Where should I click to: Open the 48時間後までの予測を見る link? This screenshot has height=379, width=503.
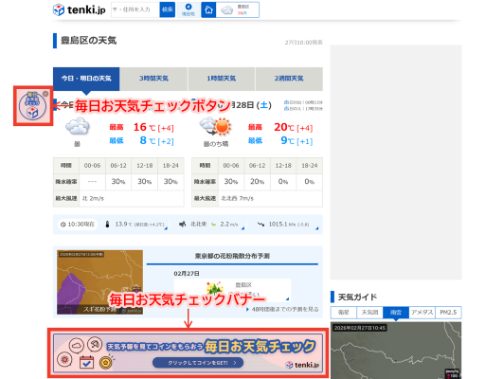282,310
